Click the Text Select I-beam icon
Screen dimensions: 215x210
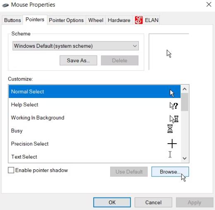(170, 154)
